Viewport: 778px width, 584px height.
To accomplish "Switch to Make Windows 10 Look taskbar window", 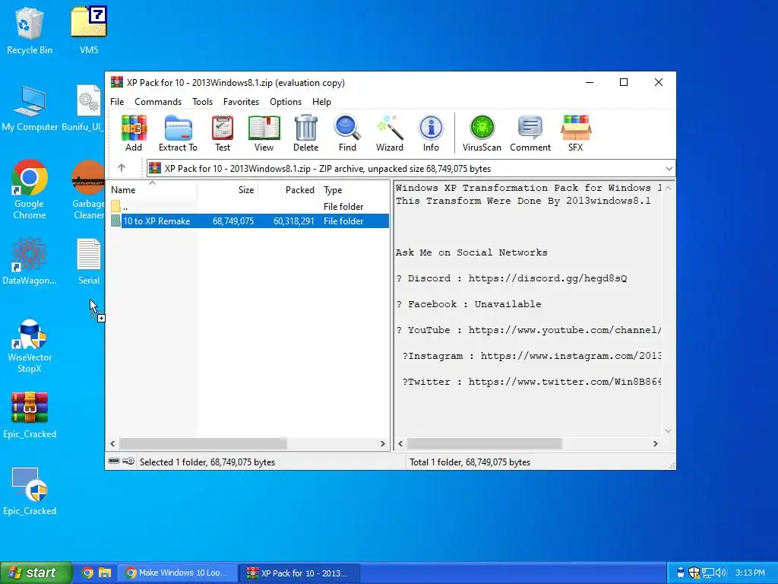I will point(176,573).
